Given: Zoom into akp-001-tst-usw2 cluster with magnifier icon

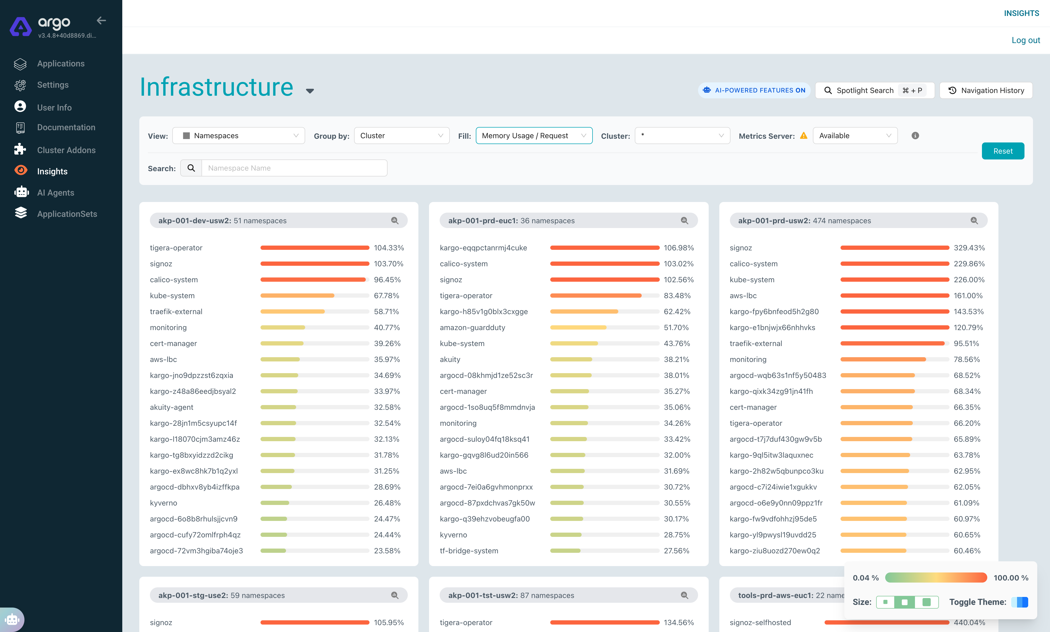Looking at the screenshot, I should tap(684, 595).
